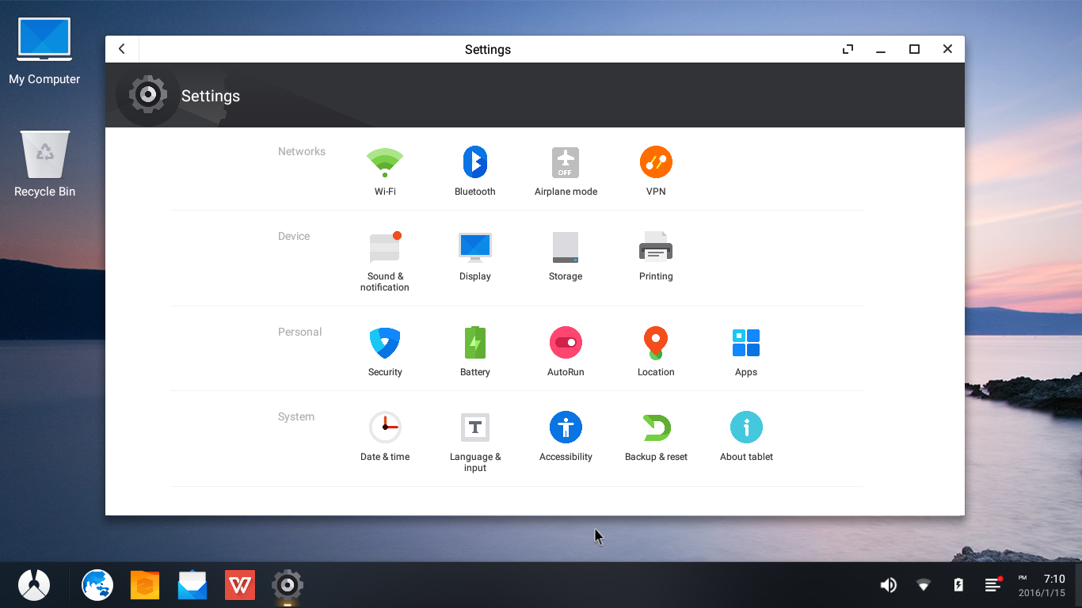Viewport: 1082px width, 608px height.
Task: Open the volume control in the tray
Action: tap(888, 584)
